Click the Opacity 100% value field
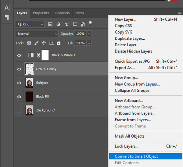 click(x=80, y=34)
